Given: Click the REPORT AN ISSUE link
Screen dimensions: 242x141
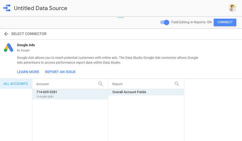Looking at the screenshot, I should coord(60,72).
